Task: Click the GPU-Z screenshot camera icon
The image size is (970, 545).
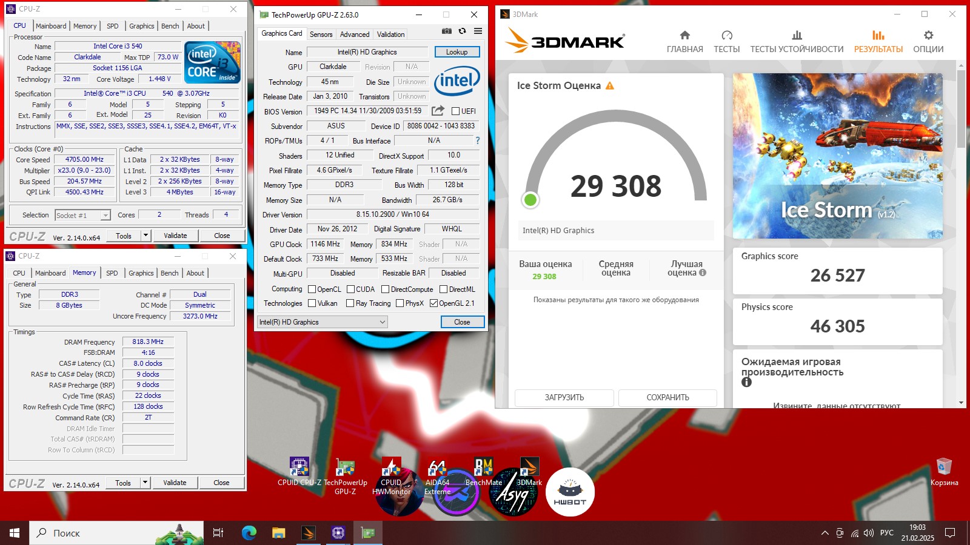Action: (x=446, y=31)
